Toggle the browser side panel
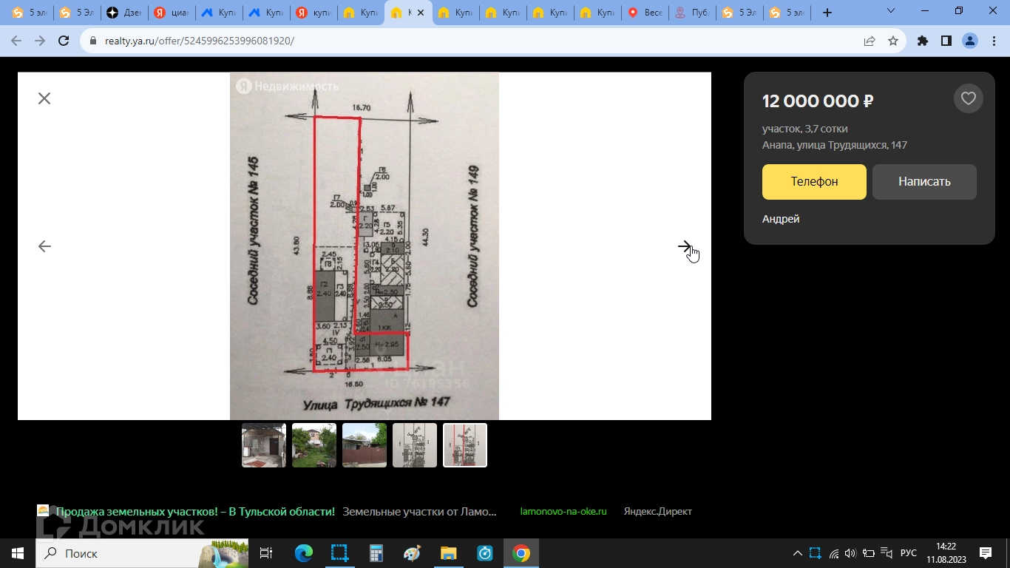The image size is (1010, 568). pyautogui.click(x=946, y=41)
